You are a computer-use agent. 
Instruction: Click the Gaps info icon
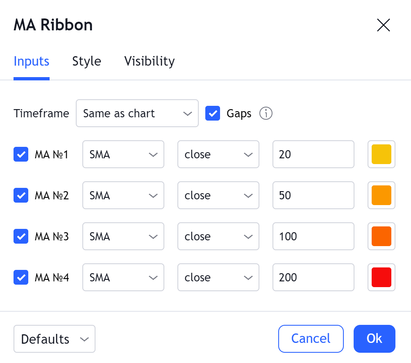click(266, 113)
